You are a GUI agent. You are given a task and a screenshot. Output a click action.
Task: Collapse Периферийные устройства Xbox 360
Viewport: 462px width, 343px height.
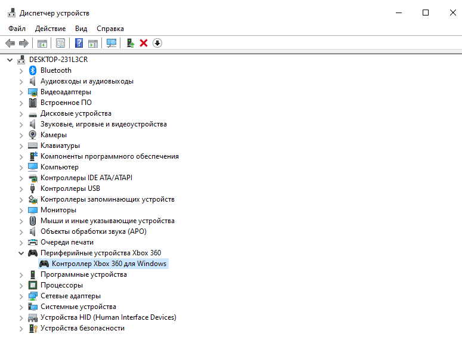pos(21,253)
